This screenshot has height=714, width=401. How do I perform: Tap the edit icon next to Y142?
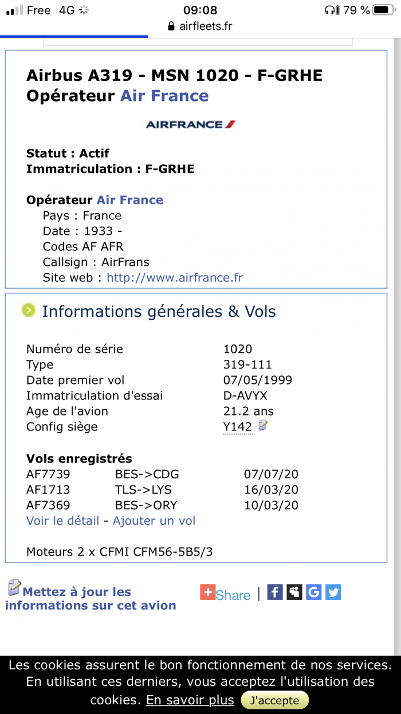point(263,425)
